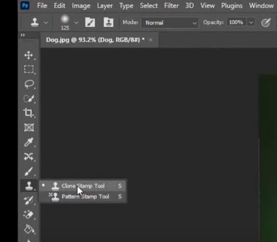The height and width of the screenshot is (242, 277).
Task: Open the Plugins menu
Action: click(x=232, y=6)
